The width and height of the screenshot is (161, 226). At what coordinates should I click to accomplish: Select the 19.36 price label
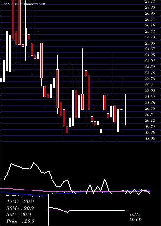coord(150,132)
